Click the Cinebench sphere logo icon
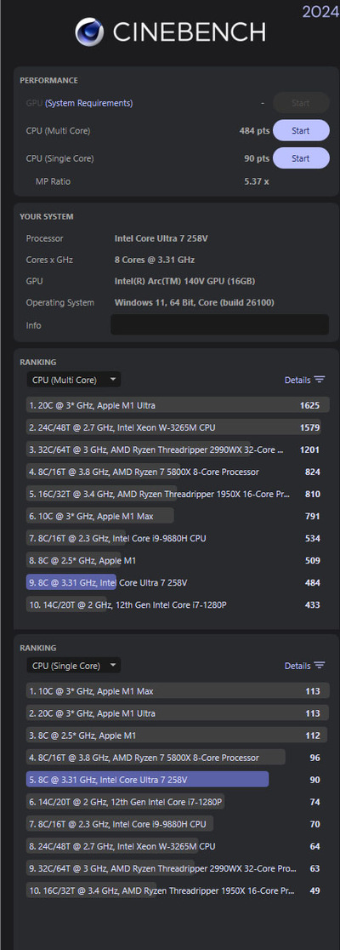Viewport: 340px width, 950px height. click(x=89, y=31)
